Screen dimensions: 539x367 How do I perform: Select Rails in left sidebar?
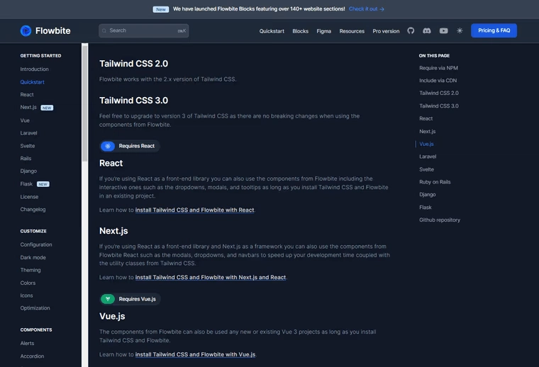click(x=26, y=158)
